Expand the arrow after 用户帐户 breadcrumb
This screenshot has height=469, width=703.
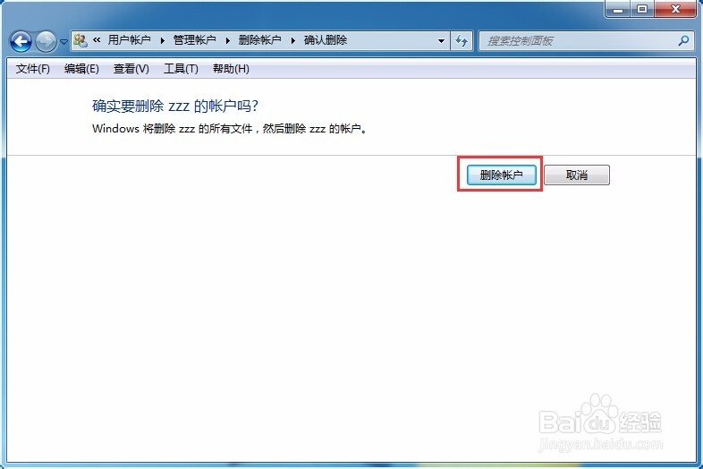point(162,41)
